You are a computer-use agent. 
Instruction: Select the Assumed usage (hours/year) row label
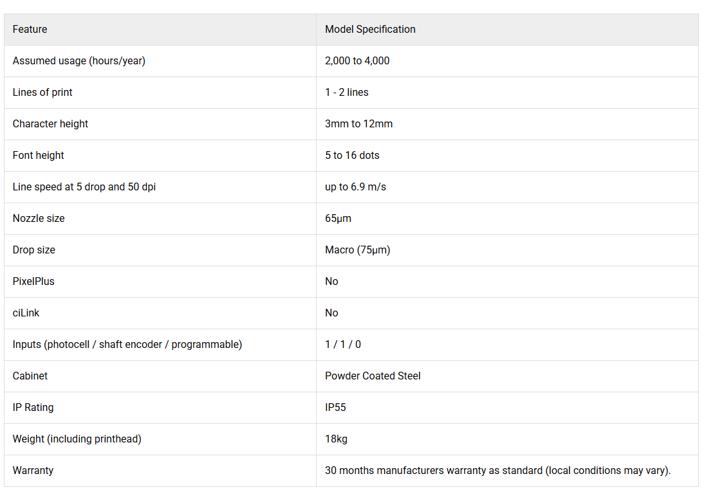click(x=79, y=60)
